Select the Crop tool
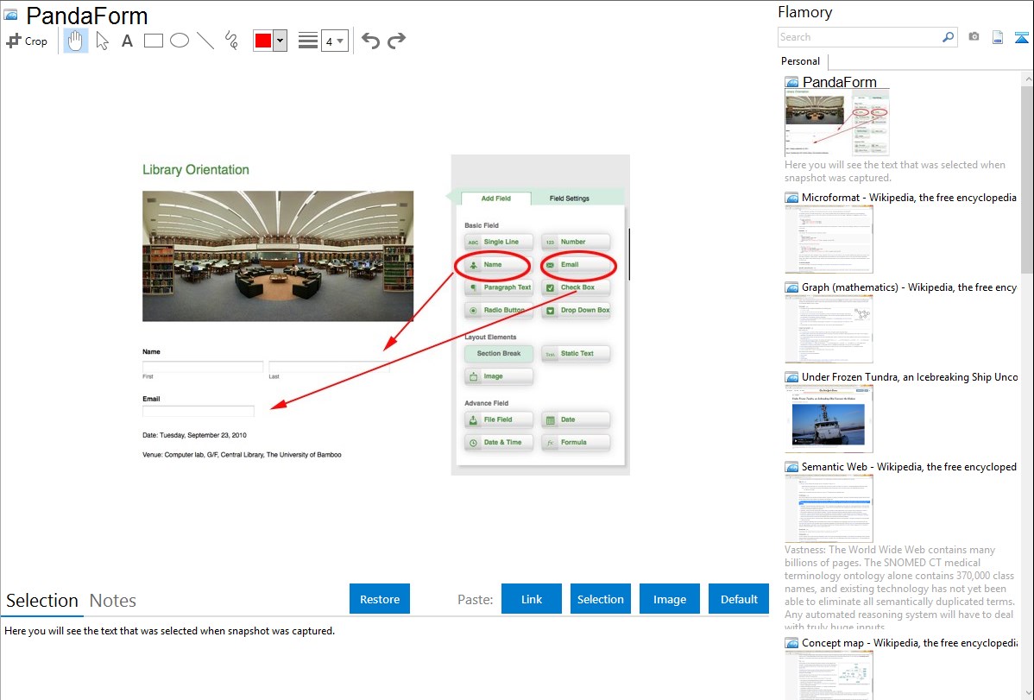Viewport: 1034px width, 700px height. pyautogui.click(x=27, y=41)
